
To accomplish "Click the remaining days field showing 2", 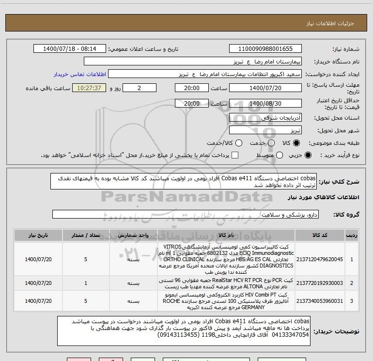I will (140, 88).
